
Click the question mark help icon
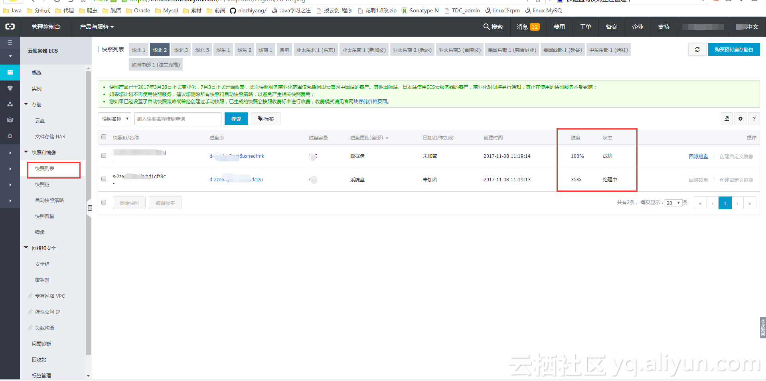[x=754, y=119]
